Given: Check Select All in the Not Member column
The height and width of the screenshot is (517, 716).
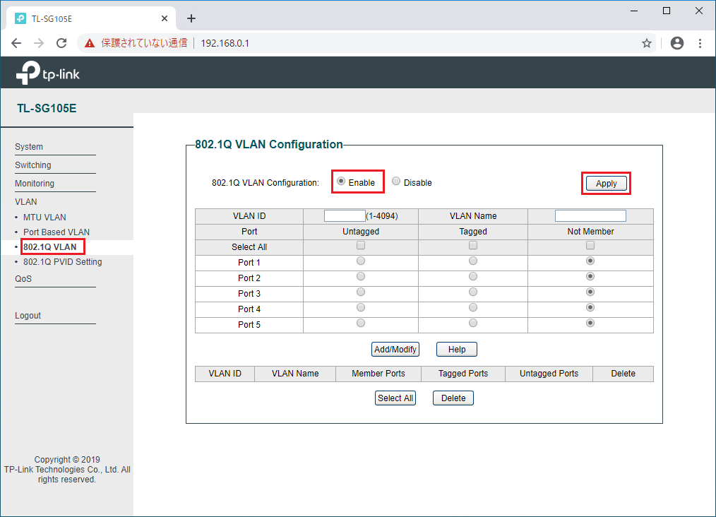Looking at the screenshot, I should (x=590, y=246).
